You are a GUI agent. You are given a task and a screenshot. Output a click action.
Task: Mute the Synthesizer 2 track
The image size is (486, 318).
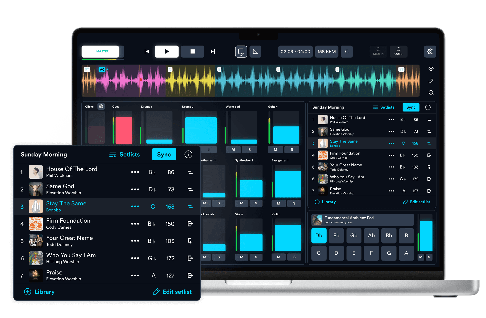coord(242,203)
